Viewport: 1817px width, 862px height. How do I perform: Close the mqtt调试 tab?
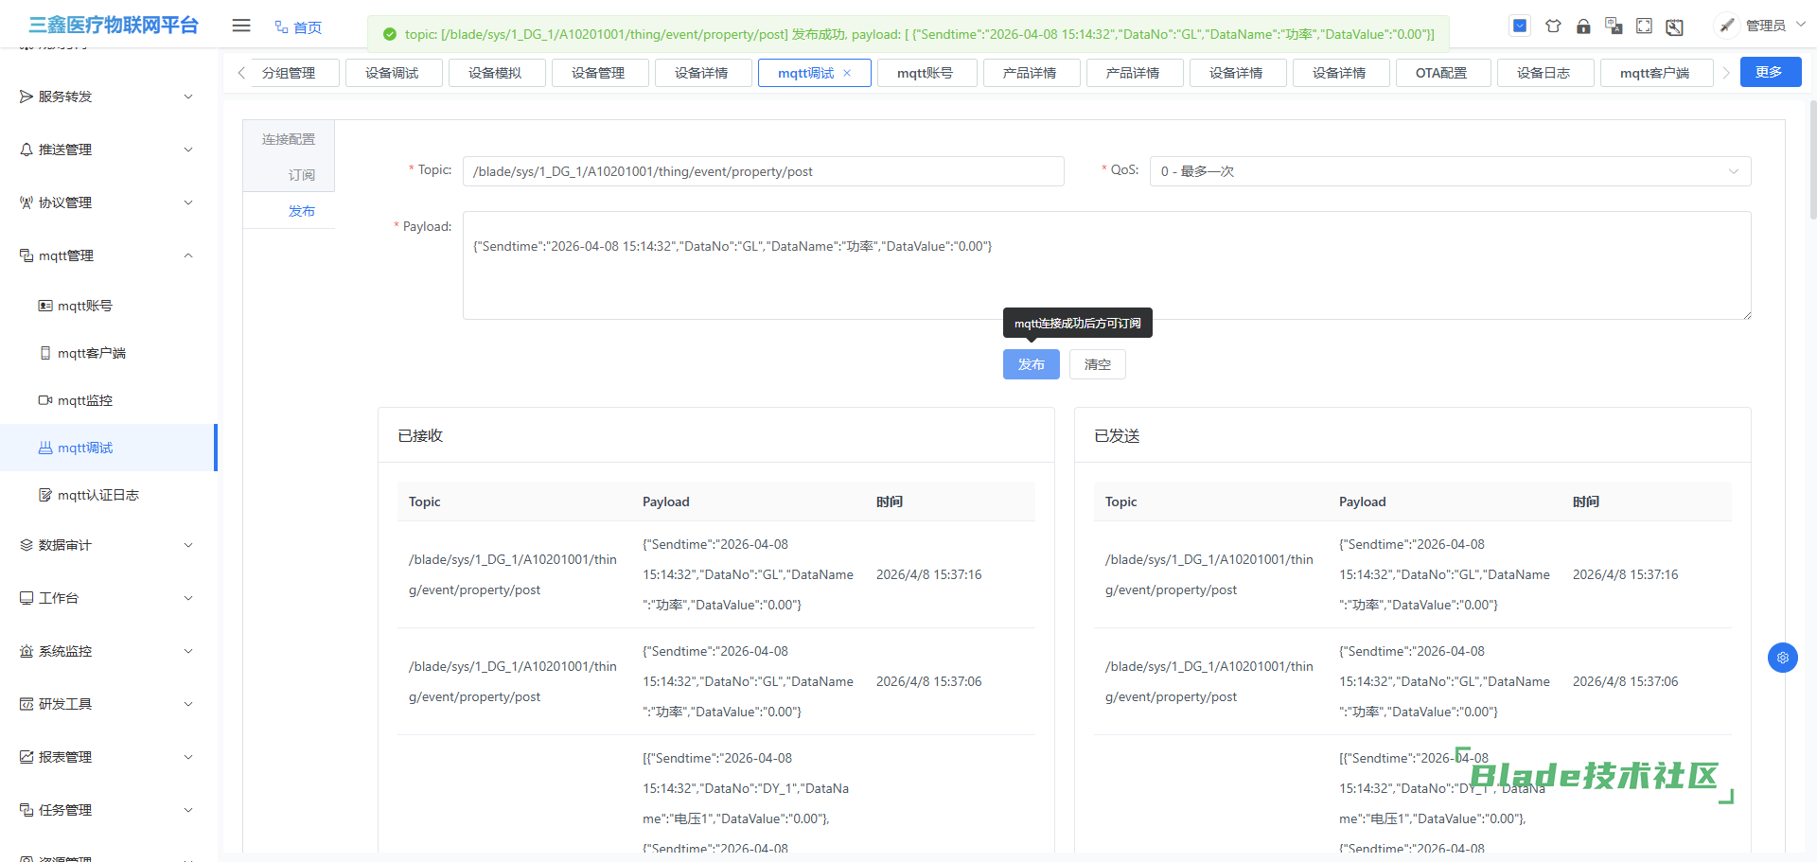(x=847, y=73)
